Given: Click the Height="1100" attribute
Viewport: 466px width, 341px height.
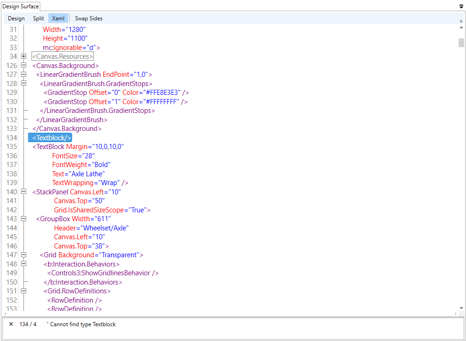Looking at the screenshot, I should (65, 38).
